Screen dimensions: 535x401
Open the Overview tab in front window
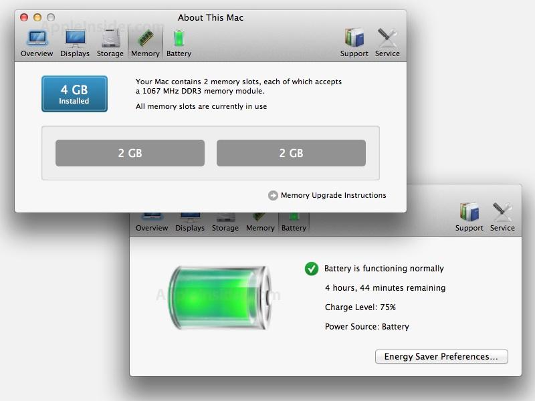click(x=37, y=43)
